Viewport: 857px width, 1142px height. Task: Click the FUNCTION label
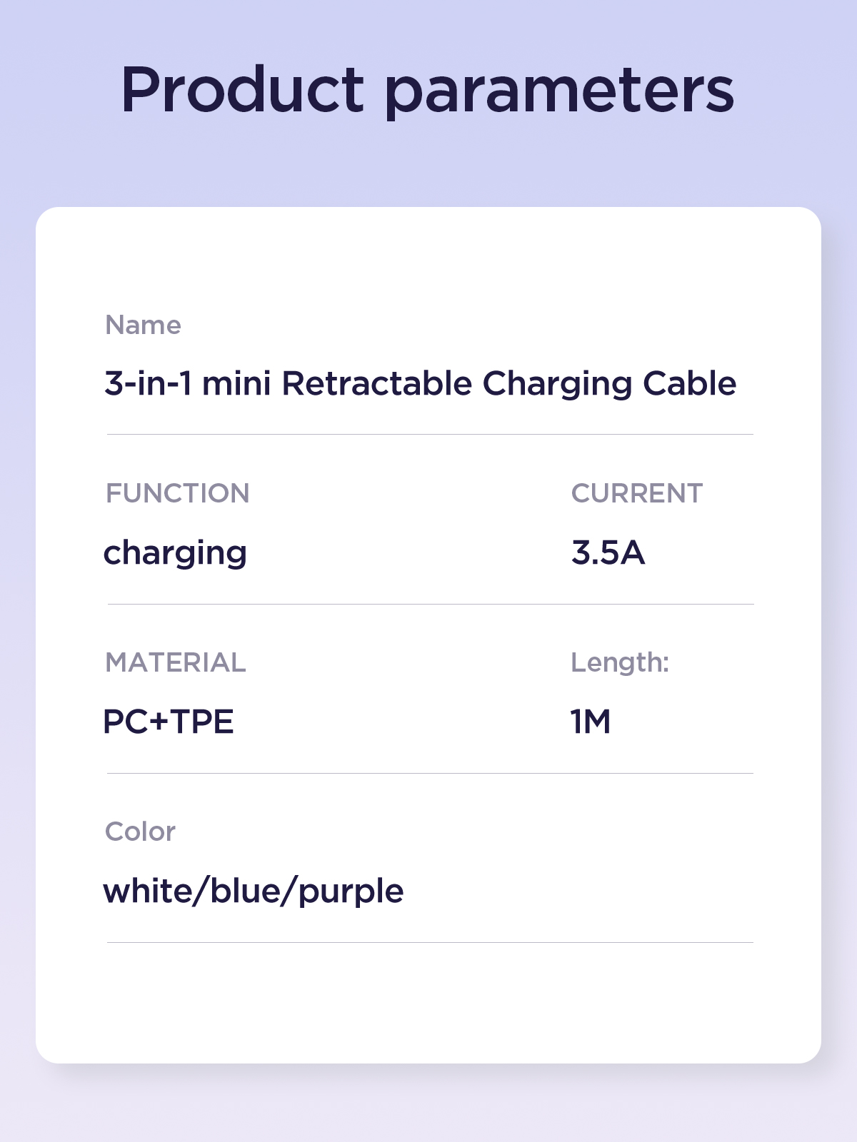pyautogui.click(x=177, y=493)
